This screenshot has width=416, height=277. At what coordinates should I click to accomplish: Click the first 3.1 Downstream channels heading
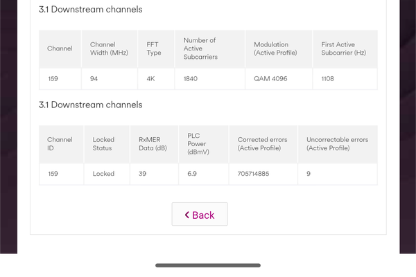[90, 10]
